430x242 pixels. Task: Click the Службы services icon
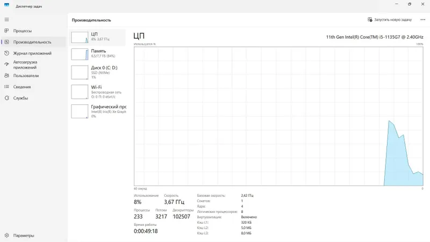[x=6, y=98]
